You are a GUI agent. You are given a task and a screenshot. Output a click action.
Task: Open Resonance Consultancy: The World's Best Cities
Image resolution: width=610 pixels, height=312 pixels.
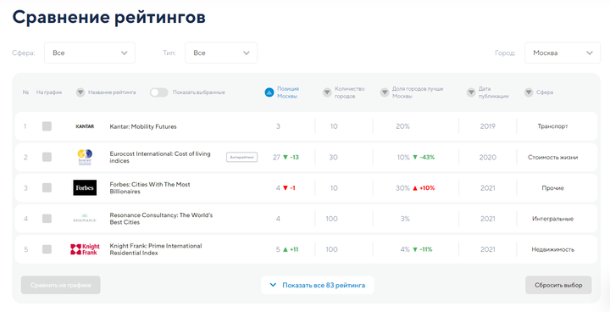click(x=161, y=219)
